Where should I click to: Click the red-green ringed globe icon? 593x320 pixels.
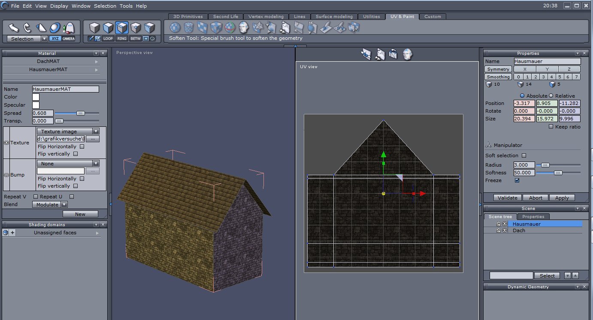pyautogui.click(x=230, y=28)
